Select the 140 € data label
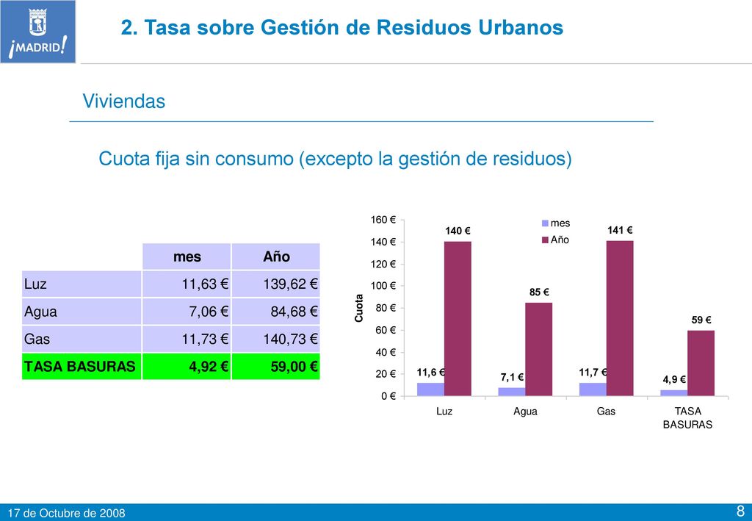Viewport: 752px width, 521px height. coord(458,231)
